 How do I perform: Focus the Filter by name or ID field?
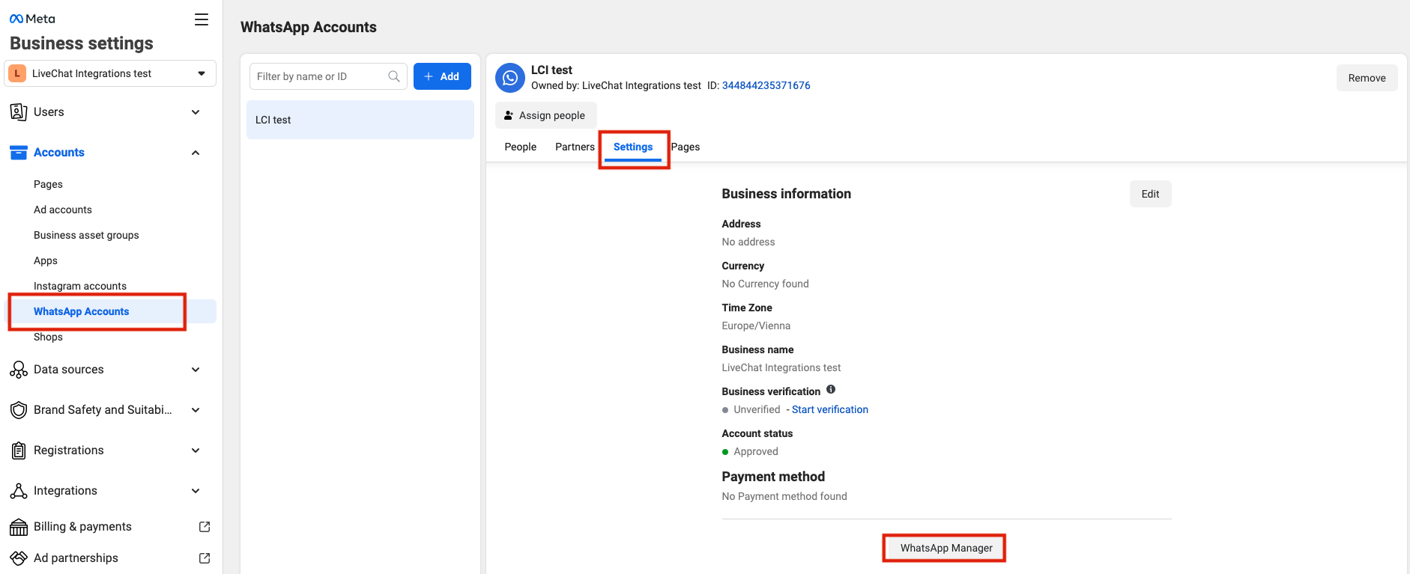(x=328, y=76)
